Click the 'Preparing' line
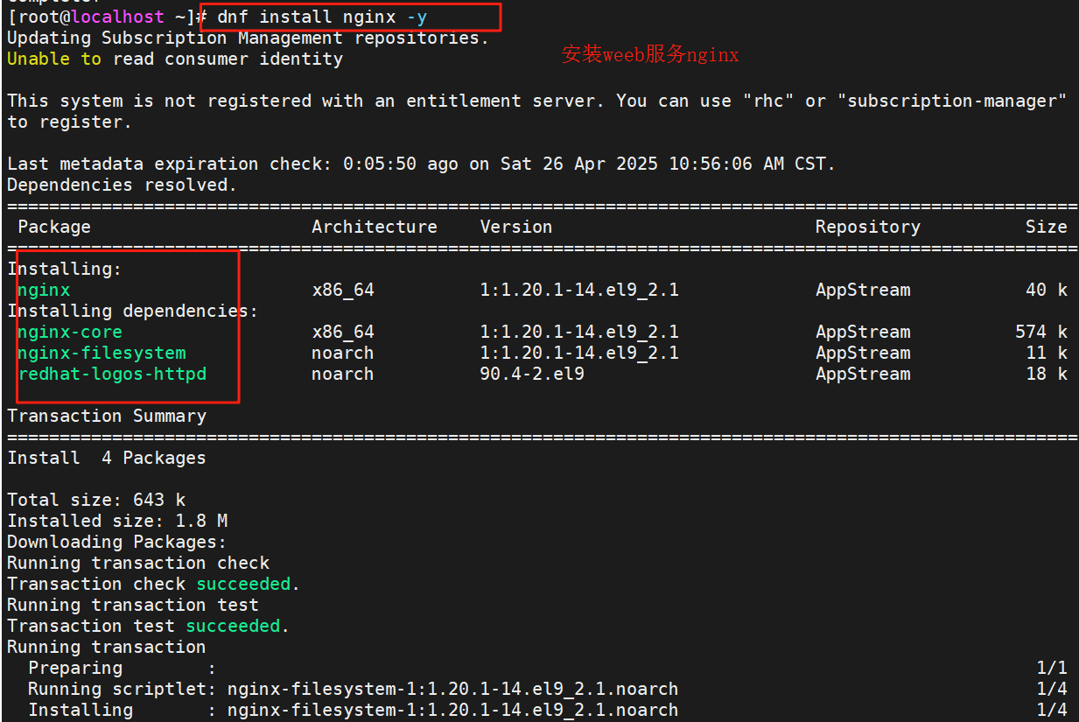The height and width of the screenshot is (722, 1079). [x=548, y=668]
